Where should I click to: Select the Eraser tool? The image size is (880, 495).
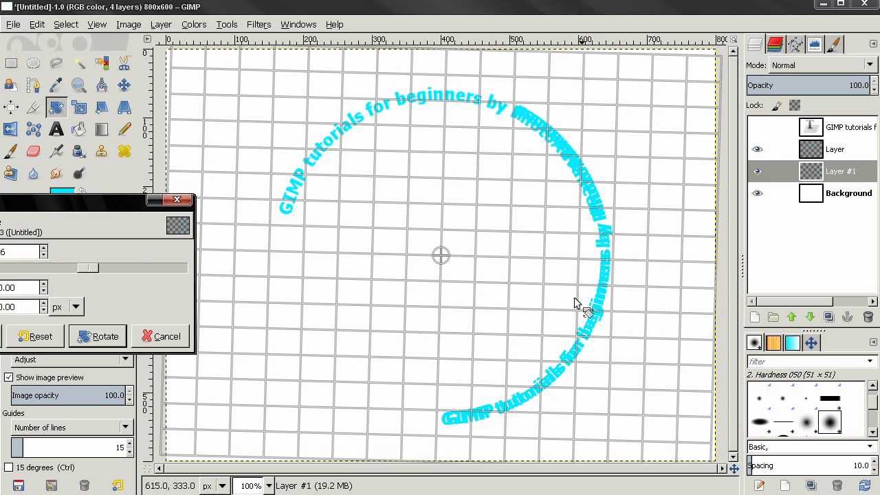[x=33, y=151]
